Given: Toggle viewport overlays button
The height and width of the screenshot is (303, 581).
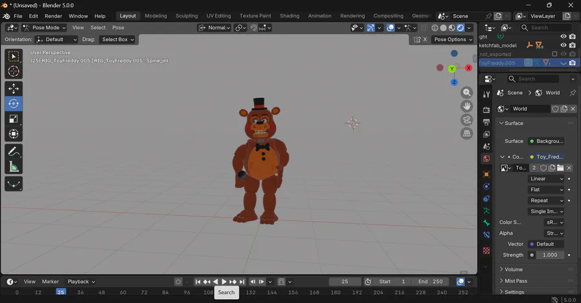Looking at the screenshot, I should (x=390, y=28).
